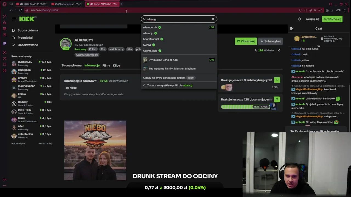Go back with browser back arrow
This screenshot has width=351, height=197.
(x=11, y=10)
